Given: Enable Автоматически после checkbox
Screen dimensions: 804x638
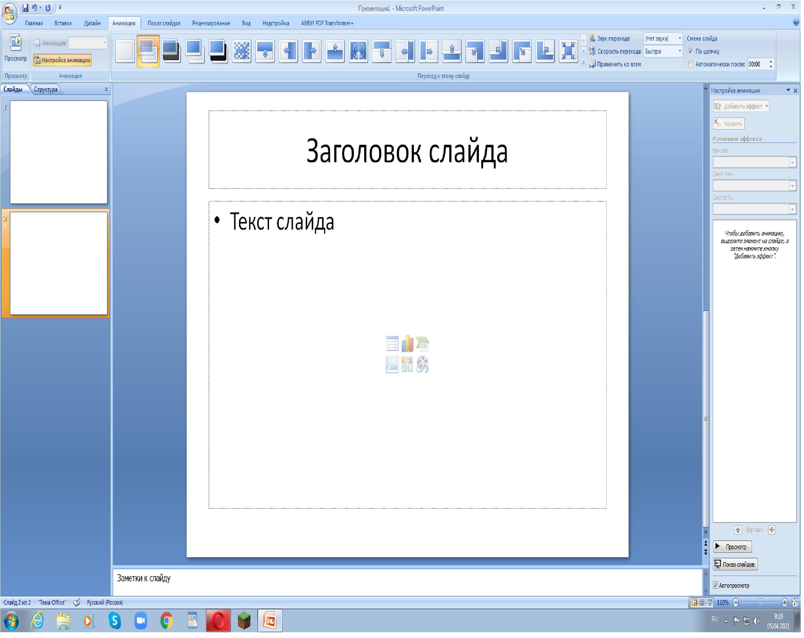Looking at the screenshot, I should click(x=691, y=64).
